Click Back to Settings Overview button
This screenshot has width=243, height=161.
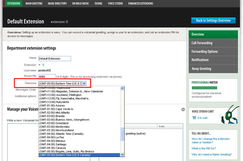click(x=214, y=20)
